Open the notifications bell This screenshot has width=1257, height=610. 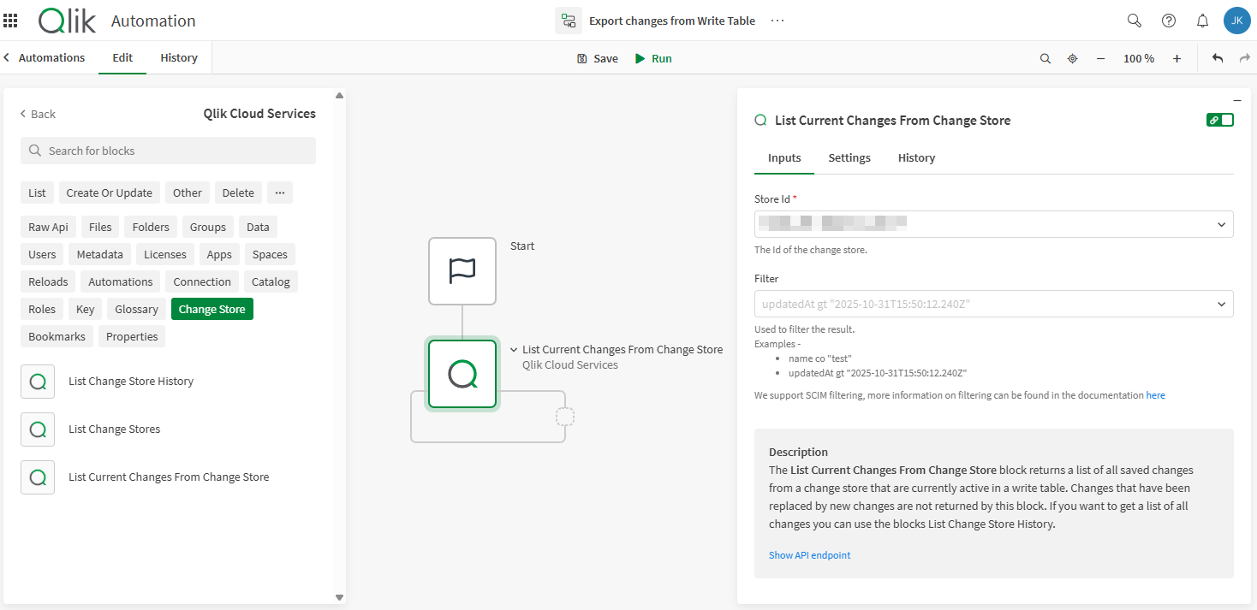click(x=1202, y=20)
